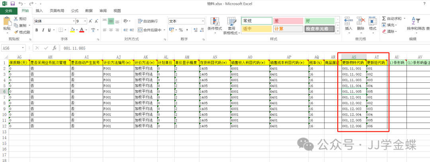
Task: Open the 文件 (File) menu
Action: [9, 11]
